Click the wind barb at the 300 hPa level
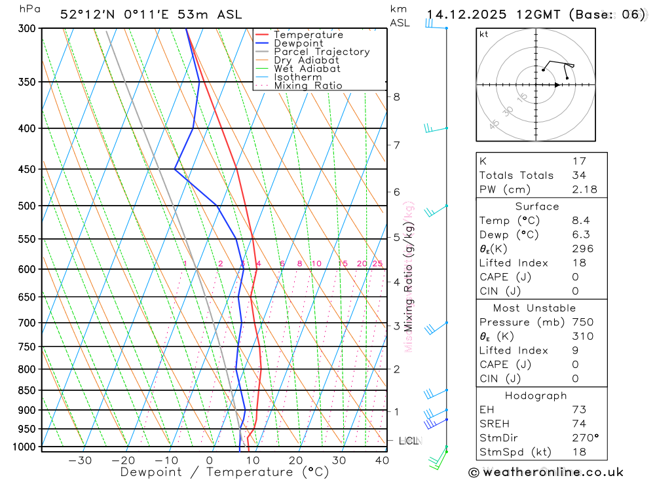 (436, 24)
